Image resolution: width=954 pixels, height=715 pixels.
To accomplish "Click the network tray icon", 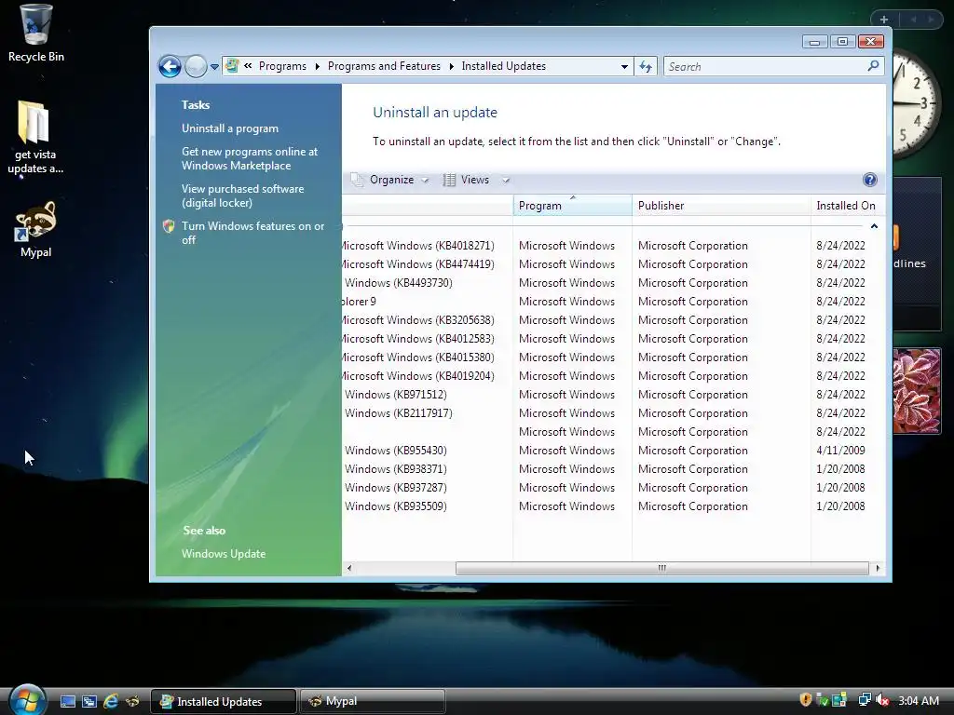I will (864, 700).
